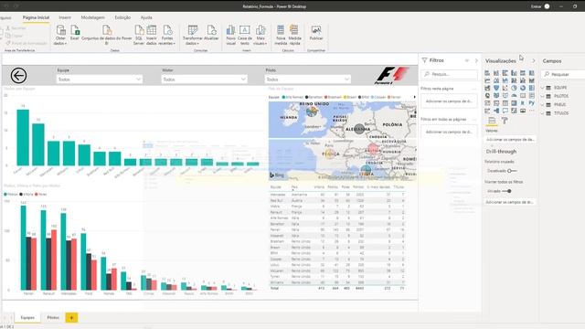Image resolution: width=585 pixels, height=329 pixels.
Task: Click the Filtros search field
Action: coord(449,74)
